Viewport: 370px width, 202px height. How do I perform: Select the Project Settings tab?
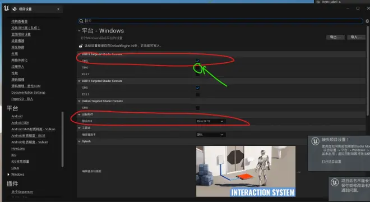point(36,9)
